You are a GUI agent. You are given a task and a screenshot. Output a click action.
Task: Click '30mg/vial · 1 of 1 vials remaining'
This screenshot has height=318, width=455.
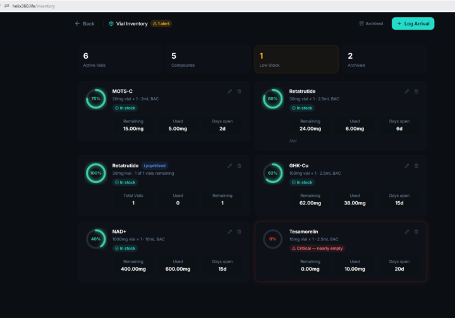(143, 174)
